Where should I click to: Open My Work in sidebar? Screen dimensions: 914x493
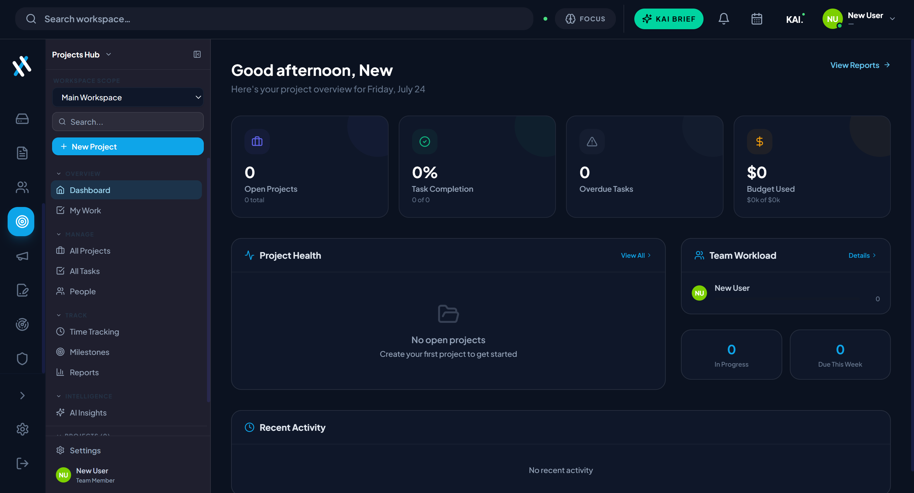tap(126, 210)
